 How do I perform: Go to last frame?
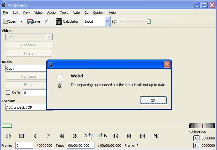click(156, 136)
